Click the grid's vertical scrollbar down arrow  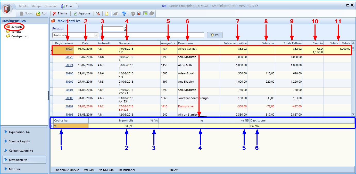pyautogui.click(x=353, y=114)
